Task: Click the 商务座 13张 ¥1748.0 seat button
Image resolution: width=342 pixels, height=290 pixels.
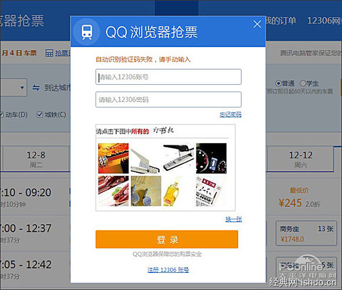Action: 307,233
